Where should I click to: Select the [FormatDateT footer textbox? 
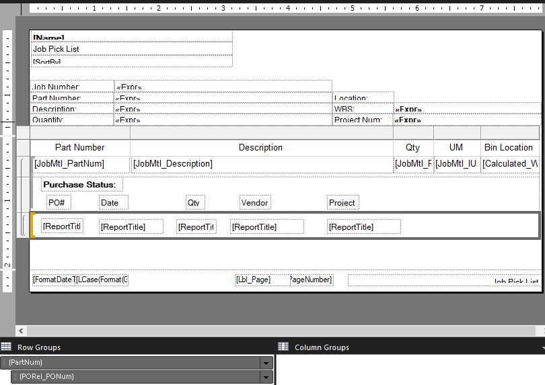[54, 280]
